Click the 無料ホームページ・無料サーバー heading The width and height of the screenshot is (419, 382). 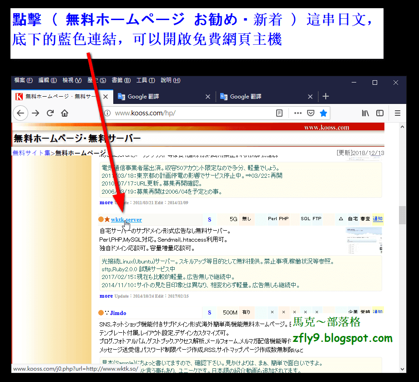pyautogui.click(x=77, y=139)
